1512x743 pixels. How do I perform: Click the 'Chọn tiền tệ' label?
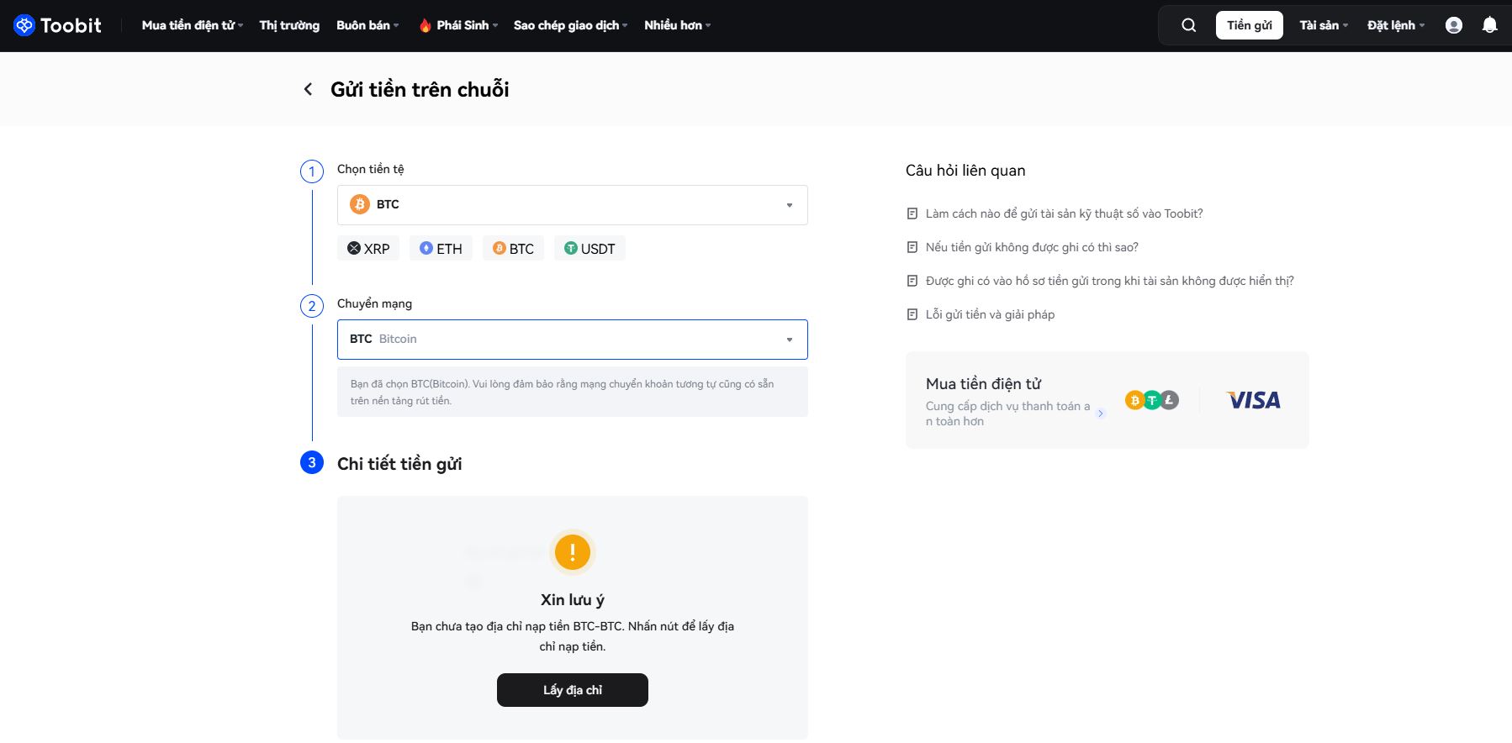pyautogui.click(x=371, y=169)
